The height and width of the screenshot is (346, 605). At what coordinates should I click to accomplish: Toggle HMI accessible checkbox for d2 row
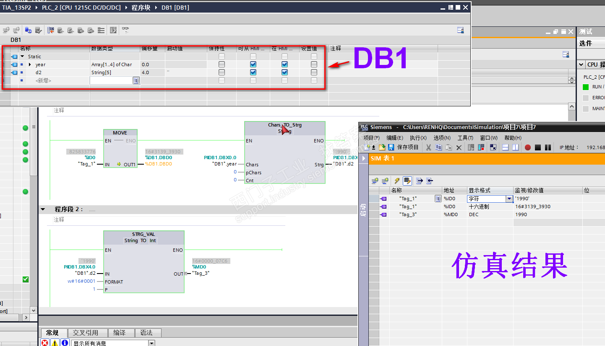click(x=253, y=72)
